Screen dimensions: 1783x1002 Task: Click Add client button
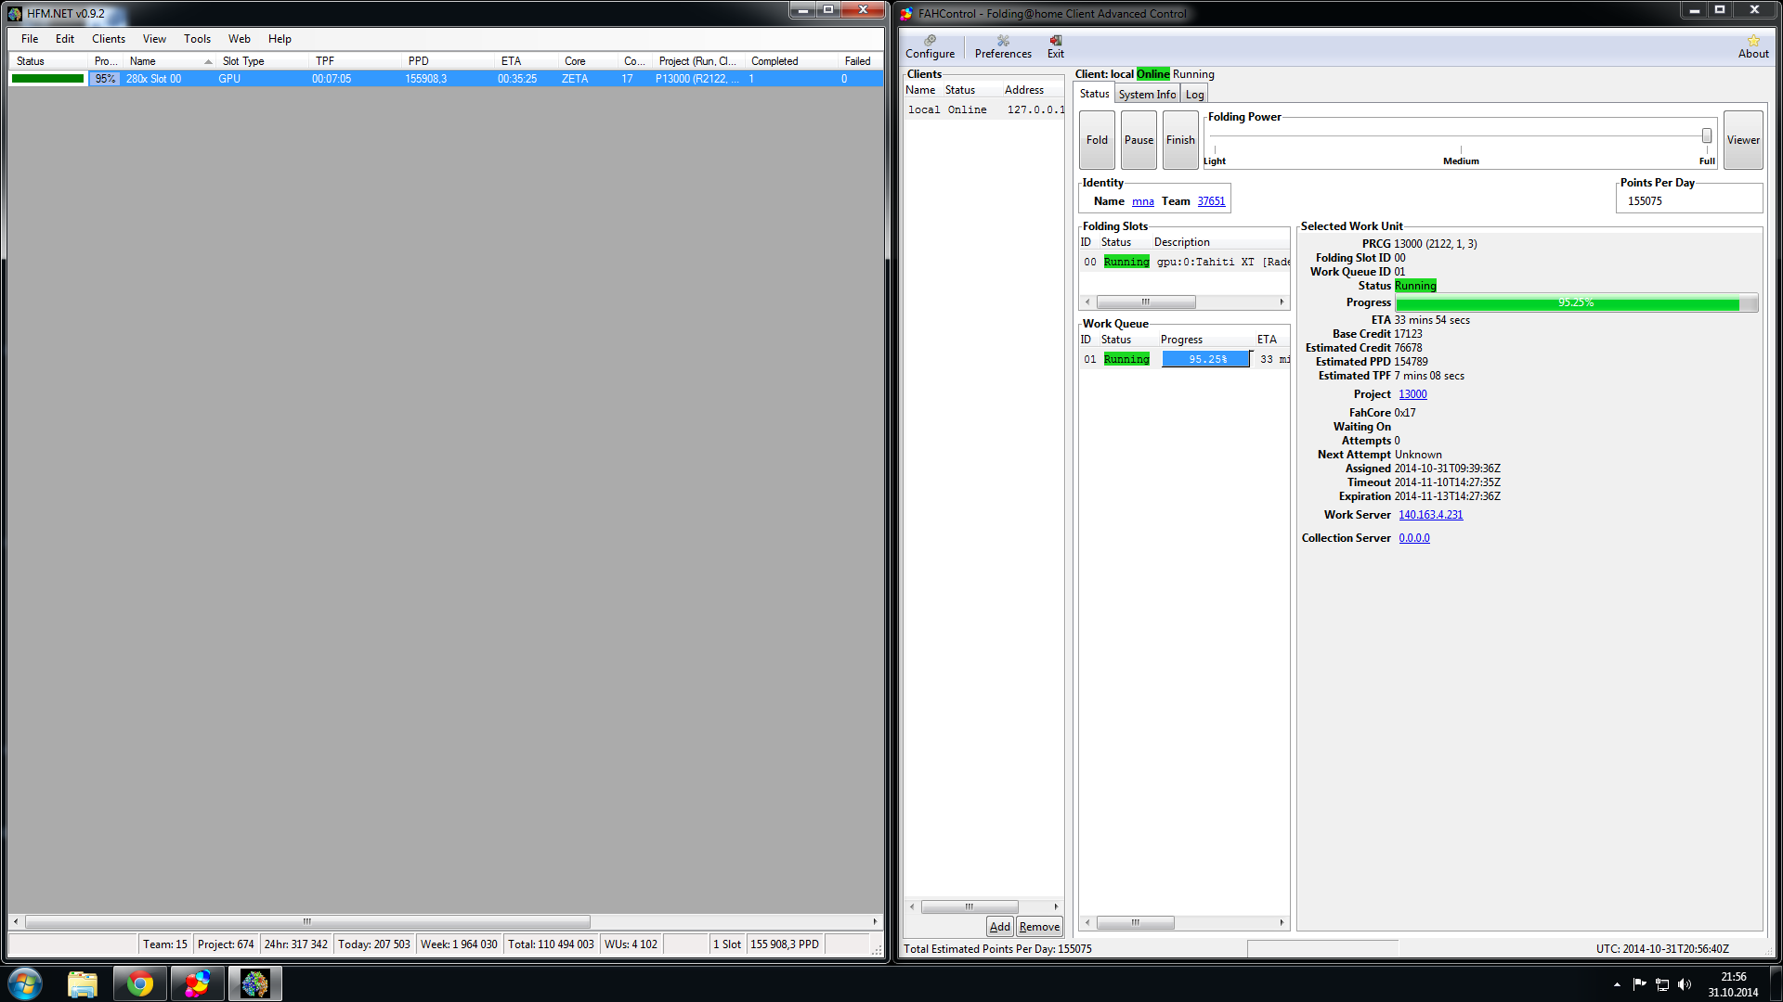click(1000, 927)
